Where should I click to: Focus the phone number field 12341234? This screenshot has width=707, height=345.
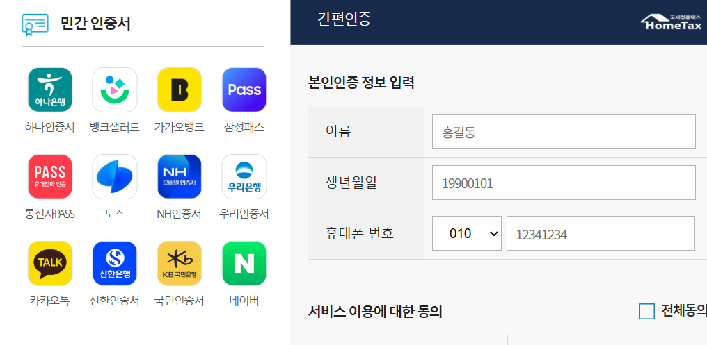click(601, 233)
